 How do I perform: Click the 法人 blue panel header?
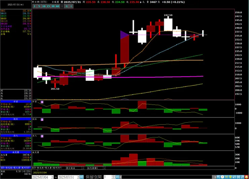click(x=16, y=136)
